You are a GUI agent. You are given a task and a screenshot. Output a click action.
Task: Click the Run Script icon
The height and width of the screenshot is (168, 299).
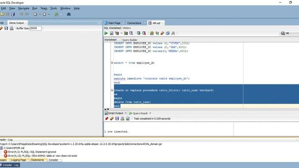pyautogui.click(x=112, y=33)
